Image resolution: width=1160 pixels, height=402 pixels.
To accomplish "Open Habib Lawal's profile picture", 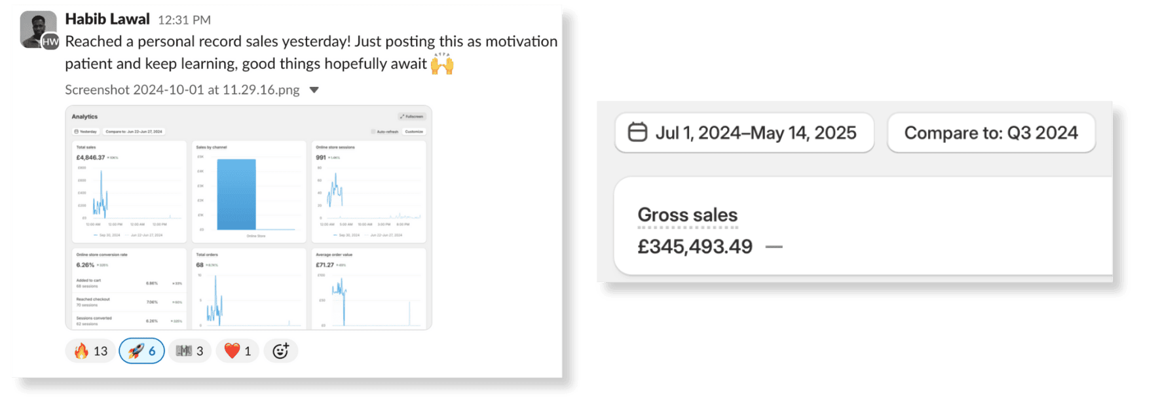I will 39,29.
